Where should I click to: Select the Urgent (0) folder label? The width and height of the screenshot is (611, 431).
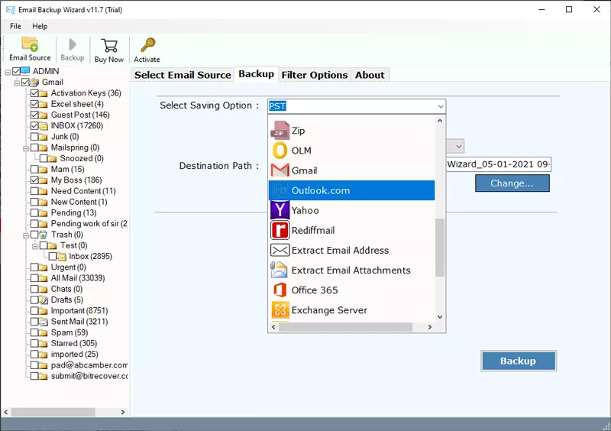[69, 267]
